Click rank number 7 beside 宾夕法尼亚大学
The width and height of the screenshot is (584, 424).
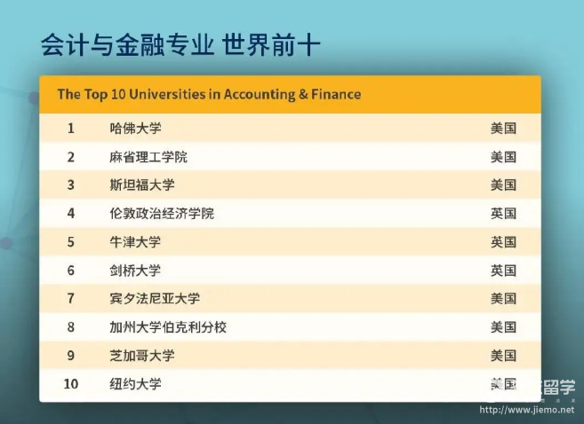[x=71, y=298]
